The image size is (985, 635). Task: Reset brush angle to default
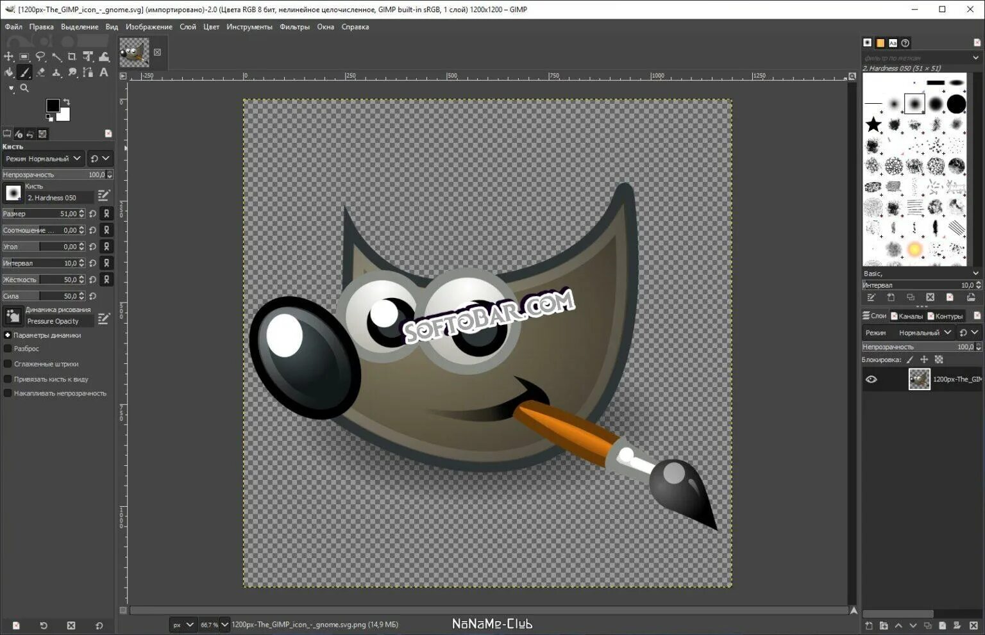(93, 247)
